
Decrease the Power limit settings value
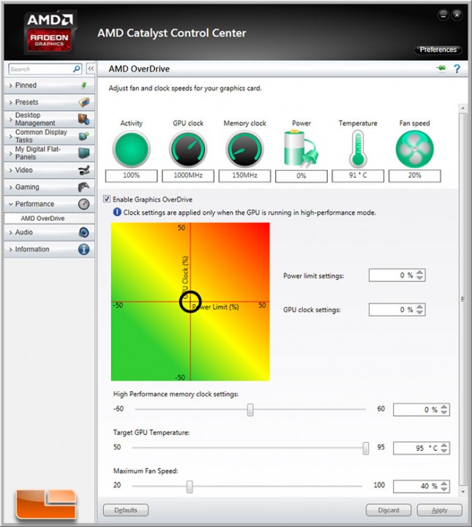419,278
